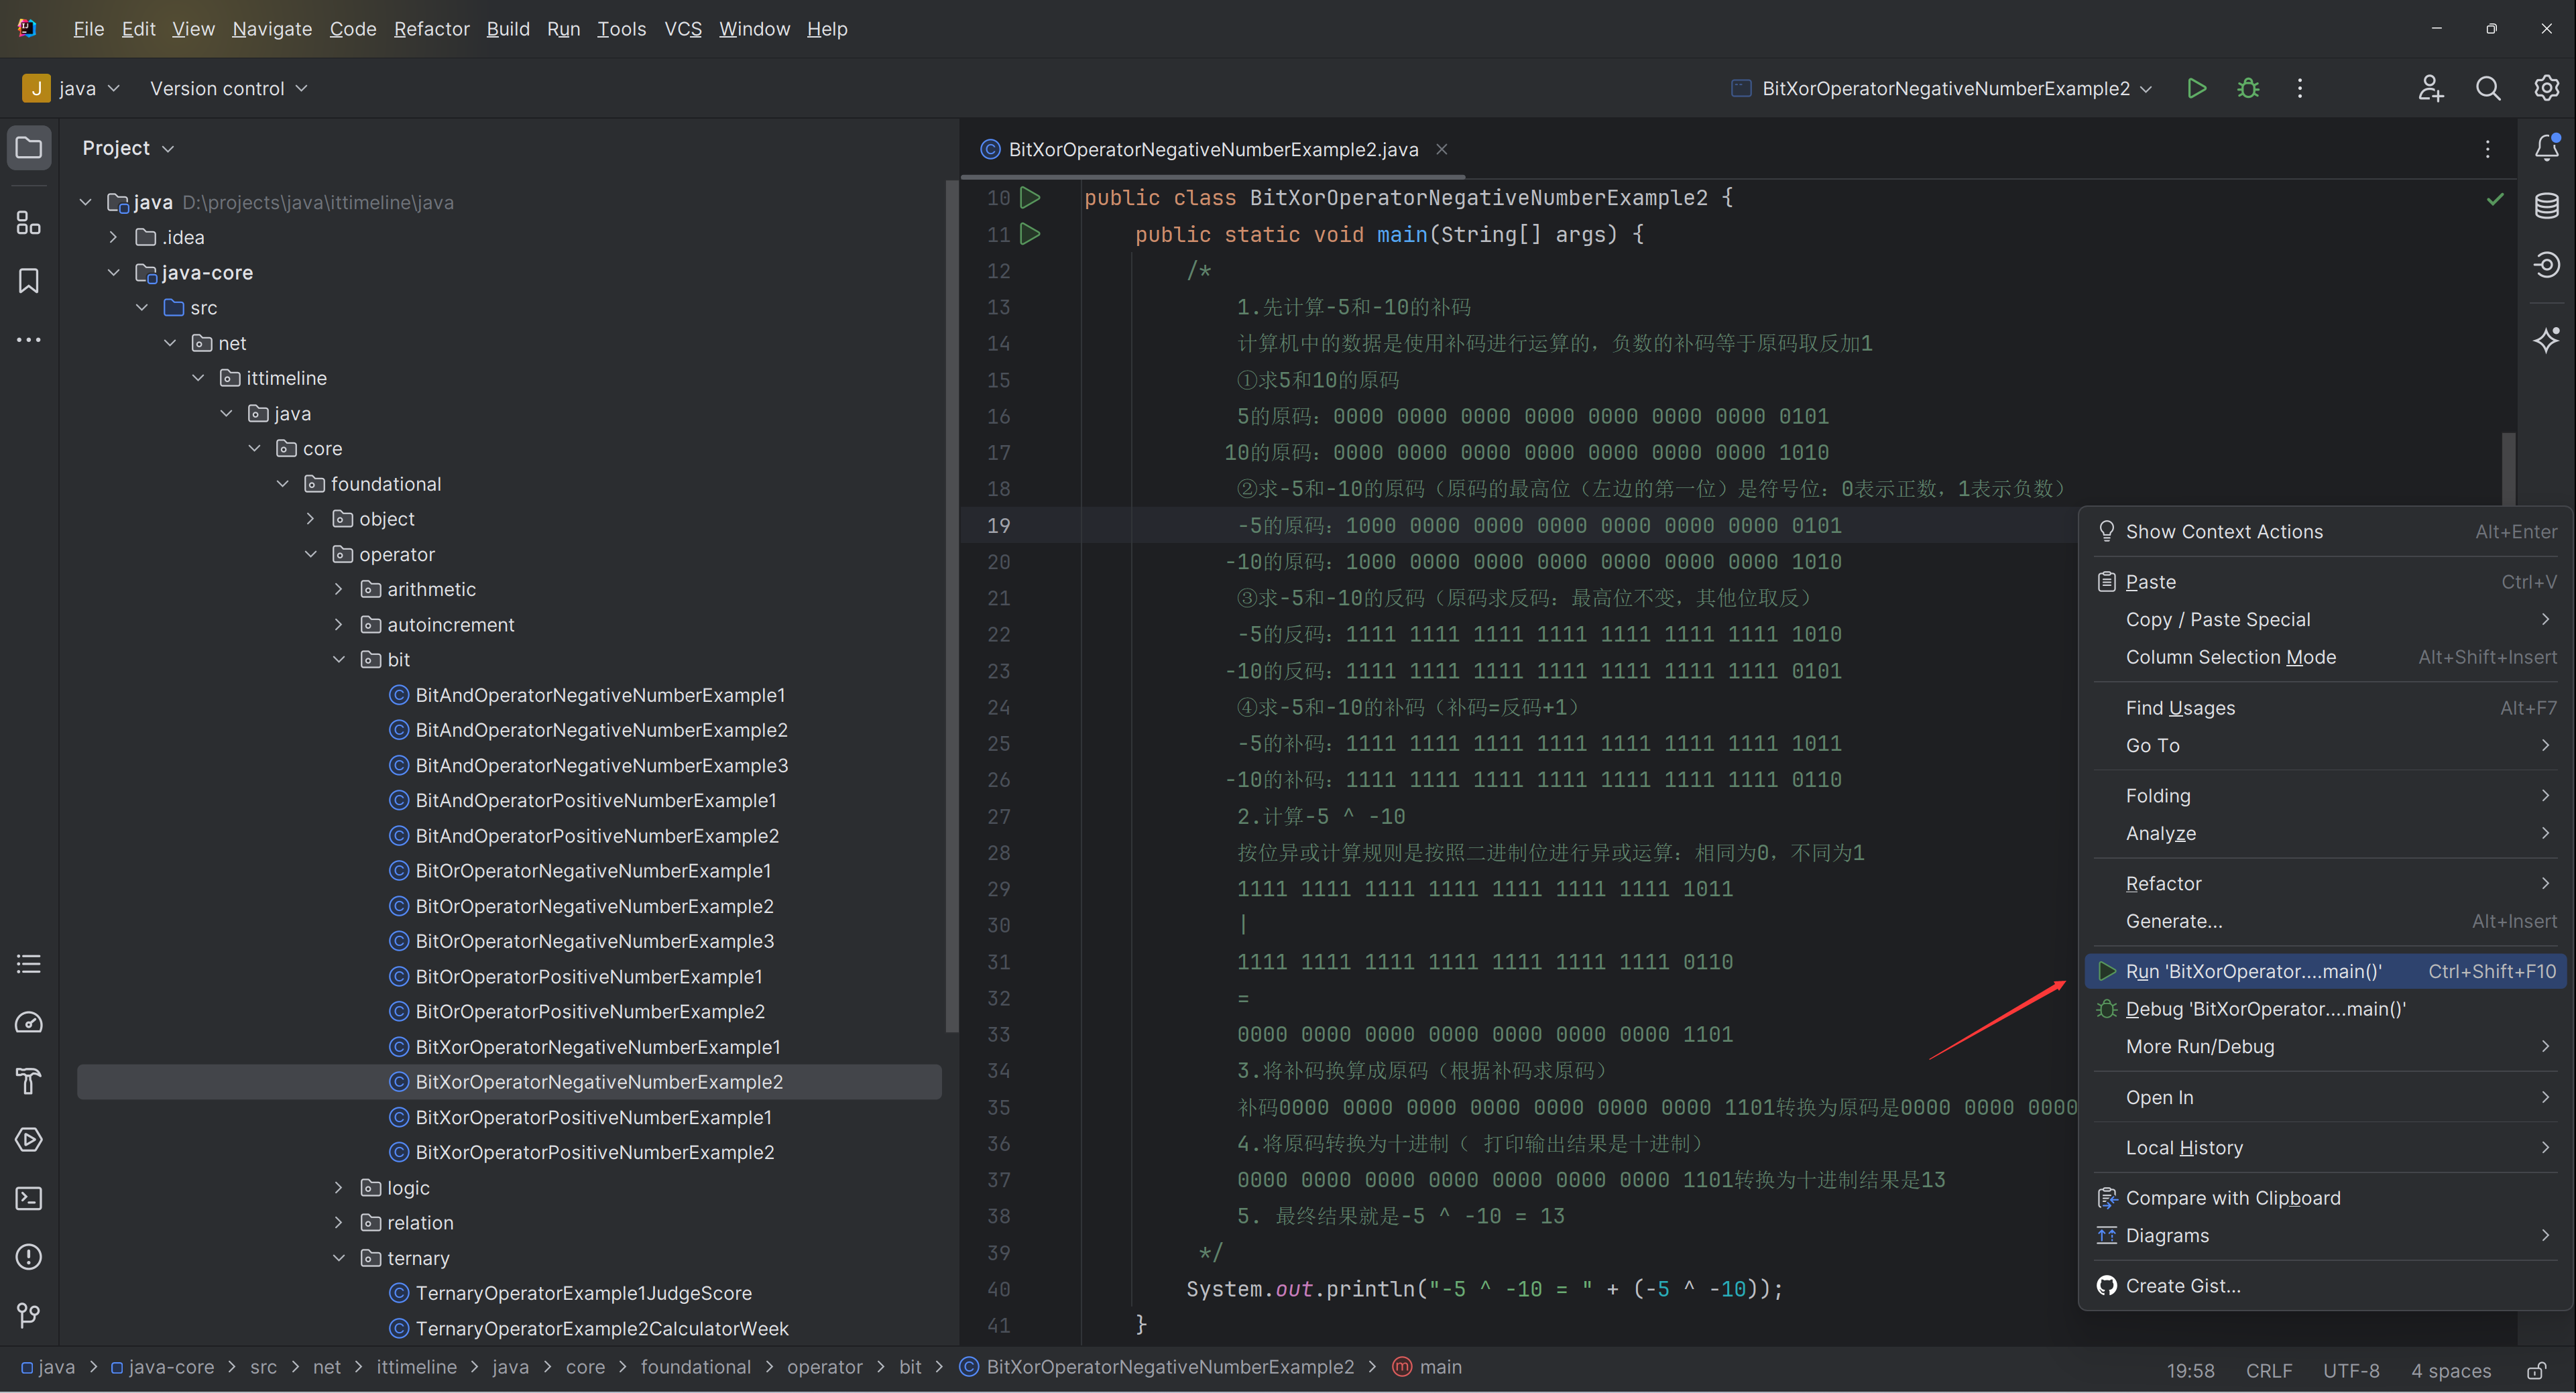The width and height of the screenshot is (2576, 1393).
Task: Open the java project dropdown
Action: [72, 88]
